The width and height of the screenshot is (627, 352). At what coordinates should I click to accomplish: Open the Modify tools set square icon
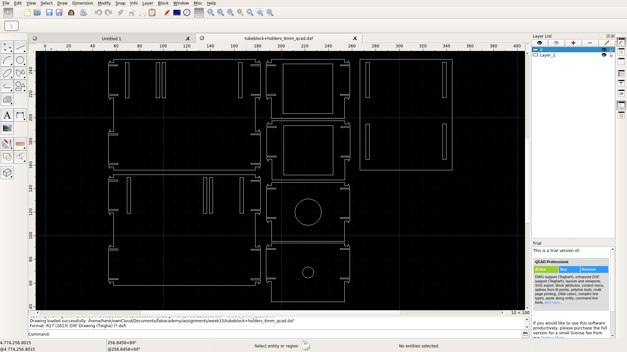tap(7, 144)
